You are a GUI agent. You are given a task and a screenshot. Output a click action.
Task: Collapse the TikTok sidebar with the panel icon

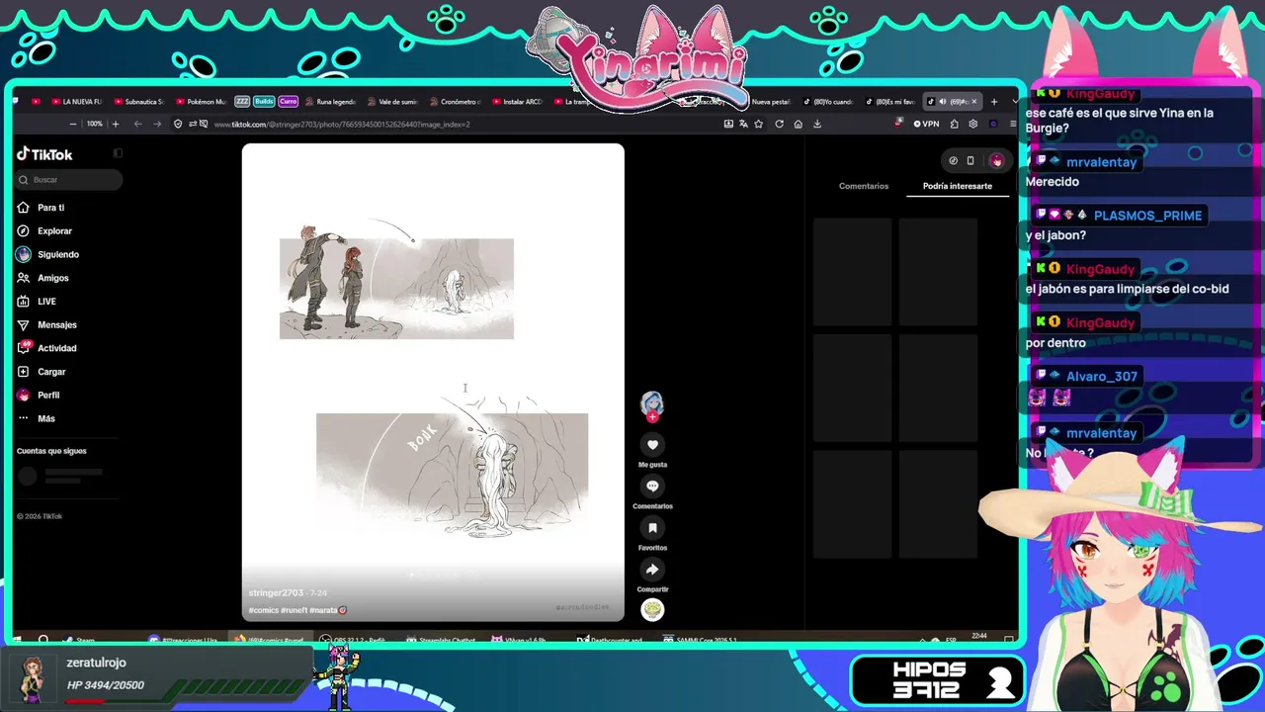point(118,153)
